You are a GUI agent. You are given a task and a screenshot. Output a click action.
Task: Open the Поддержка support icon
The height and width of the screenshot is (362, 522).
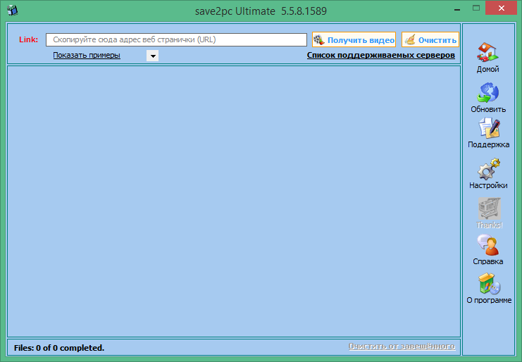tap(490, 128)
